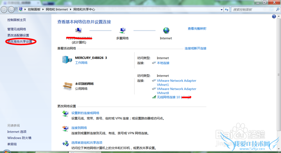The image size is (281, 153).
Task: Open 管理无线网络 in the sidebar
Action: coord(17,29)
